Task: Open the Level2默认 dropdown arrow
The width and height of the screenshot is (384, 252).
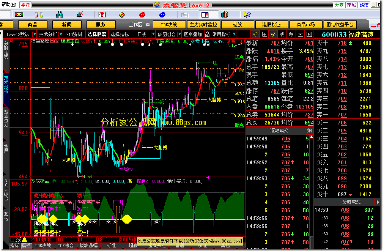Action: pyautogui.click(x=34, y=34)
